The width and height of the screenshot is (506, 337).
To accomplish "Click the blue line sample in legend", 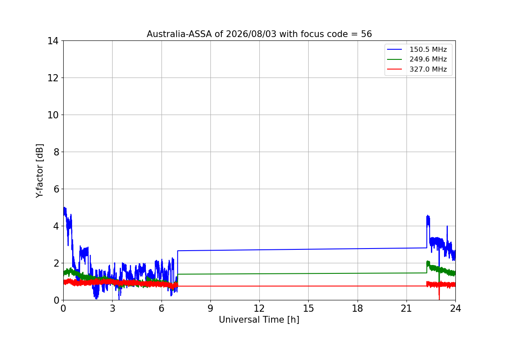I will [395, 50].
